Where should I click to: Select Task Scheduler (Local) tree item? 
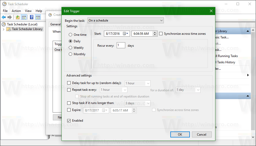tap(22, 24)
